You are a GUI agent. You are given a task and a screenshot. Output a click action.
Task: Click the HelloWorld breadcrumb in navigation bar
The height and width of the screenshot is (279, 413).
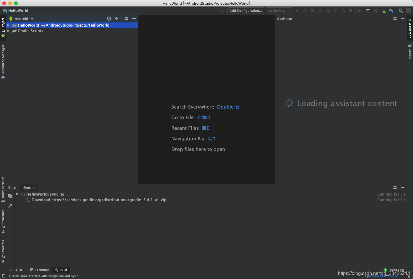point(16,11)
